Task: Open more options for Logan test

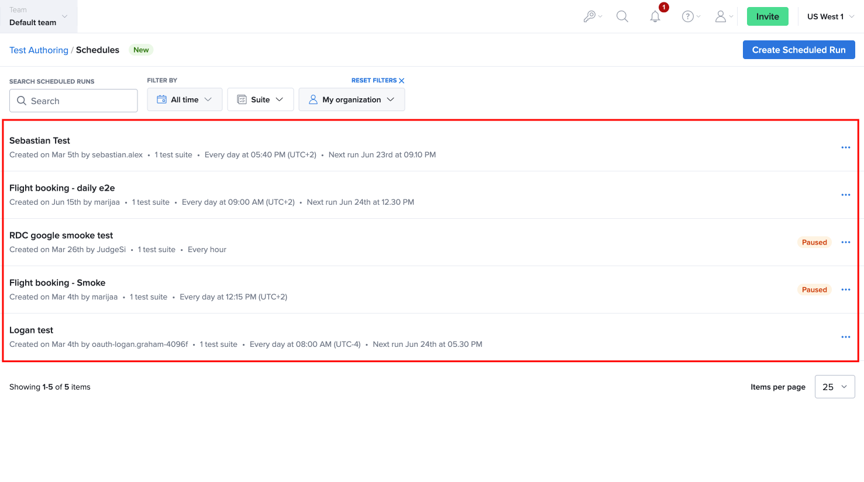Action: pos(846,337)
